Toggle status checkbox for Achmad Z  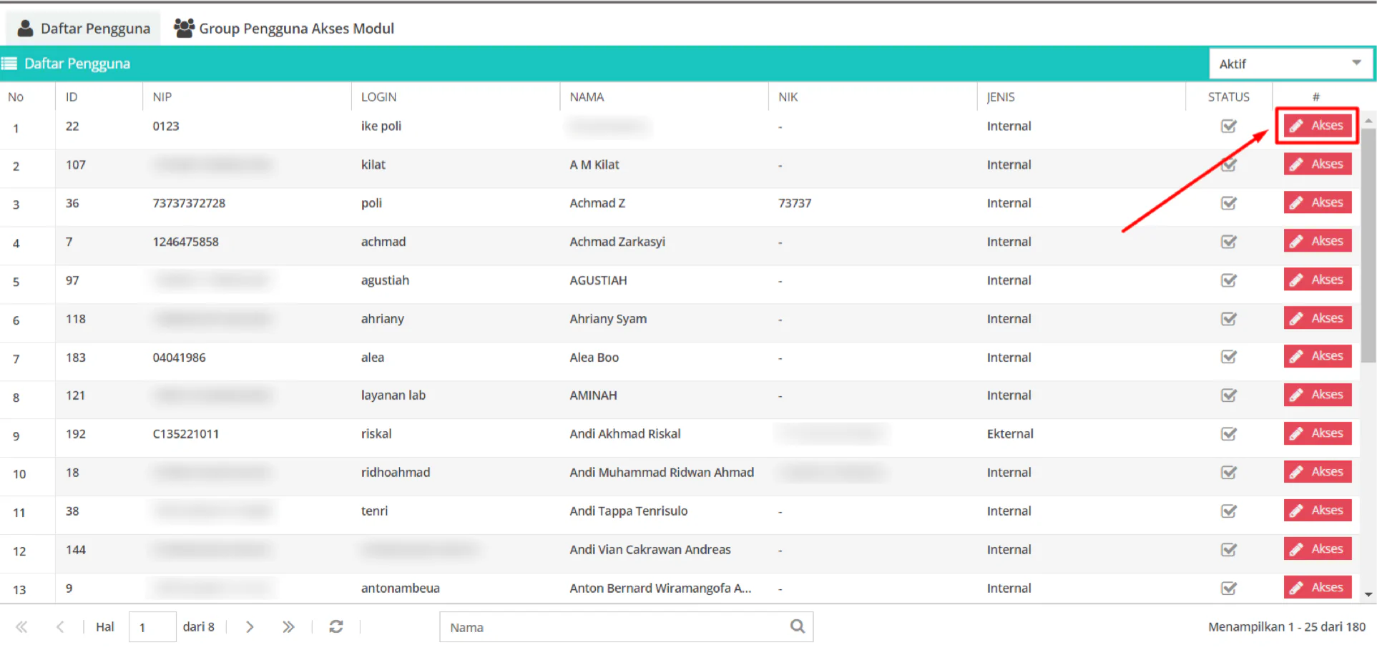1228,203
